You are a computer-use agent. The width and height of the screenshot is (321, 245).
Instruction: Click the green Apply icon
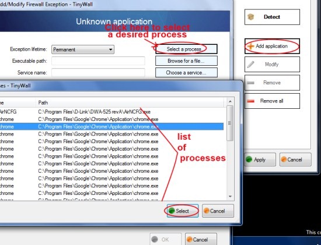249,159
